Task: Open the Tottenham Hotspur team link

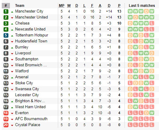Action: pyautogui.click(x=30, y=35)
